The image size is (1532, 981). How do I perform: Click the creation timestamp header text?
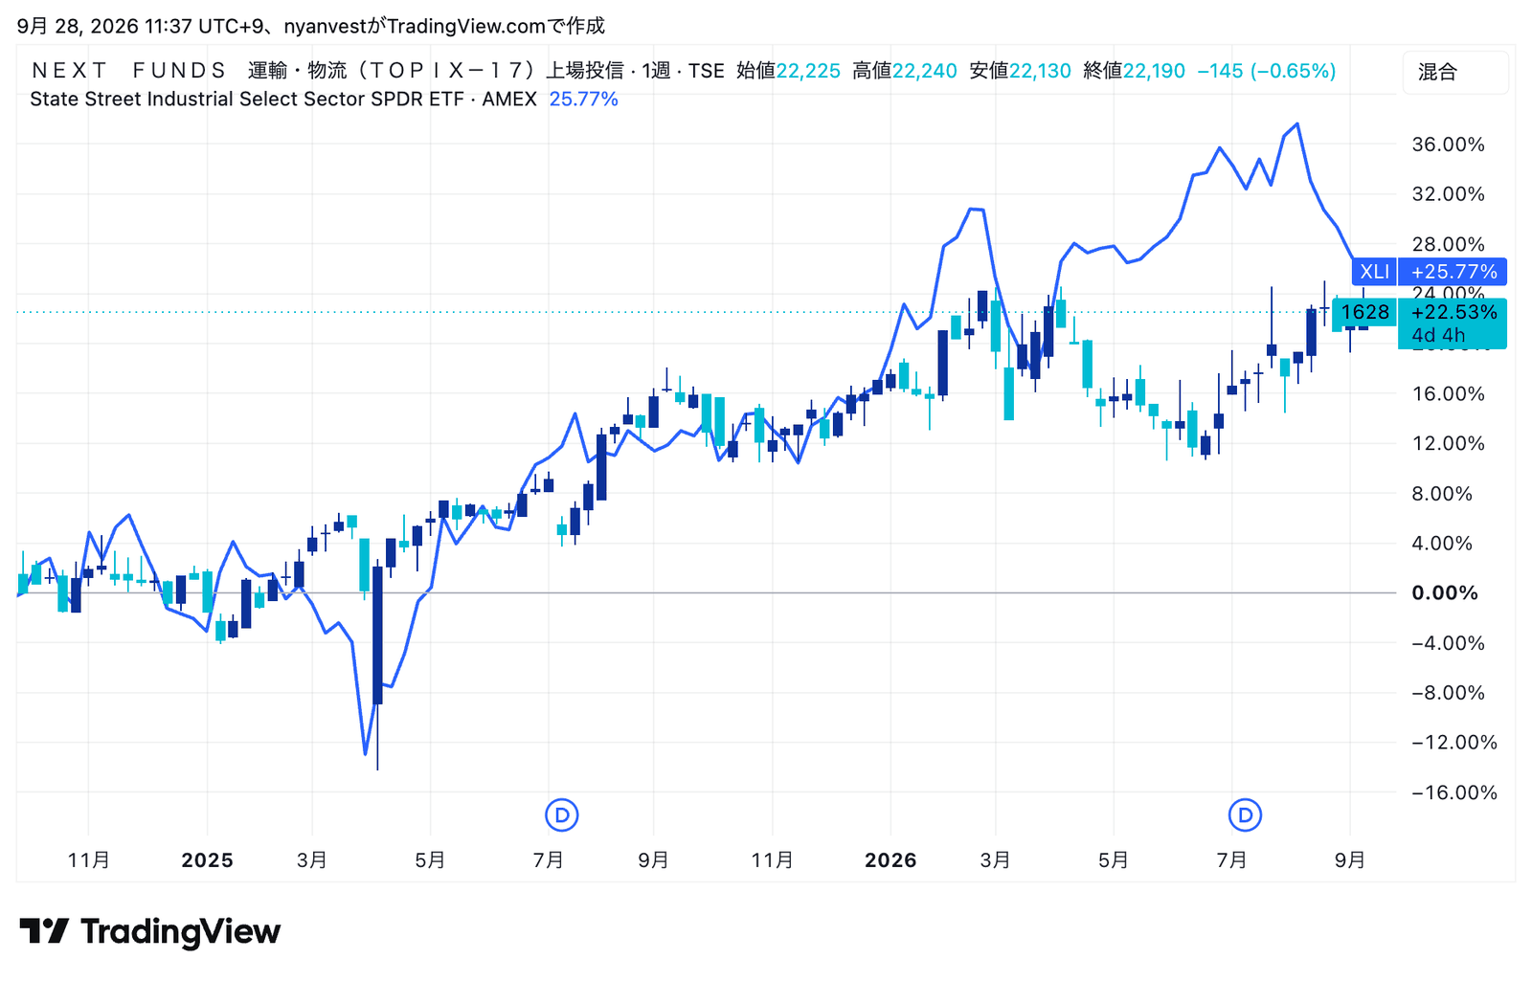[x=311, y=26]
